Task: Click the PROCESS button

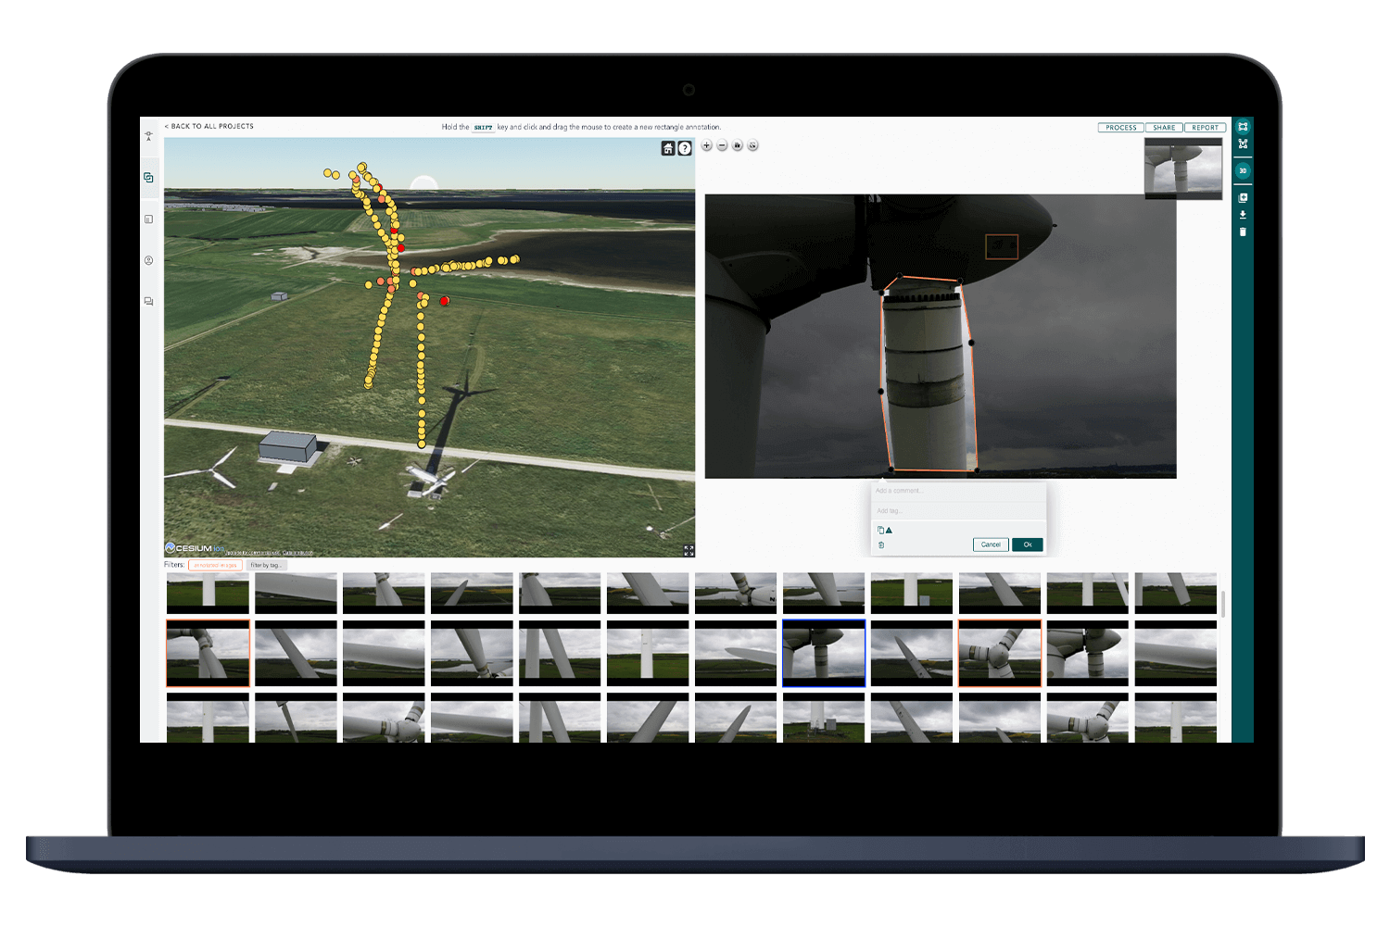Action: coord(1120,127)
